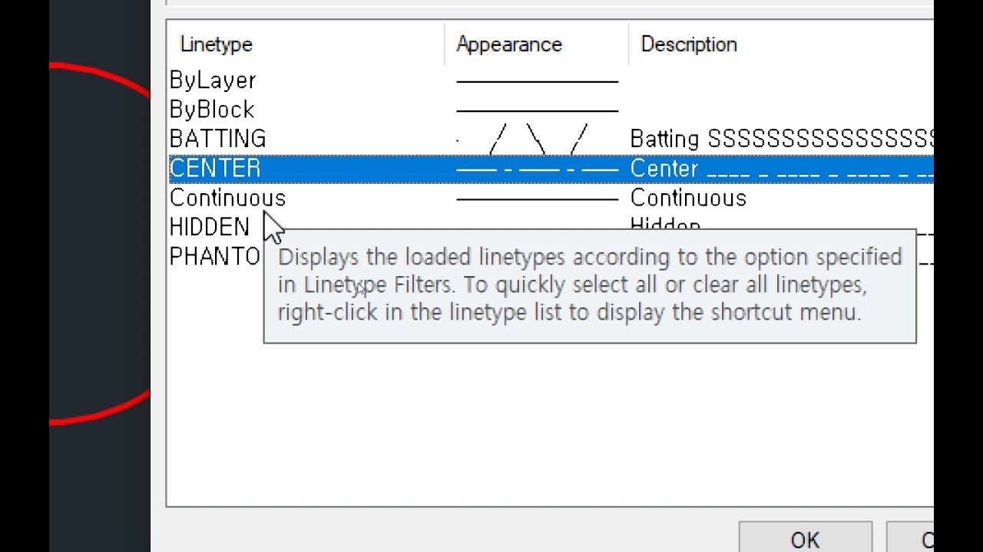Click the Continuous description text
This screenshot has width=983, height=552.
pyautogui.click(x=688, y=199)
